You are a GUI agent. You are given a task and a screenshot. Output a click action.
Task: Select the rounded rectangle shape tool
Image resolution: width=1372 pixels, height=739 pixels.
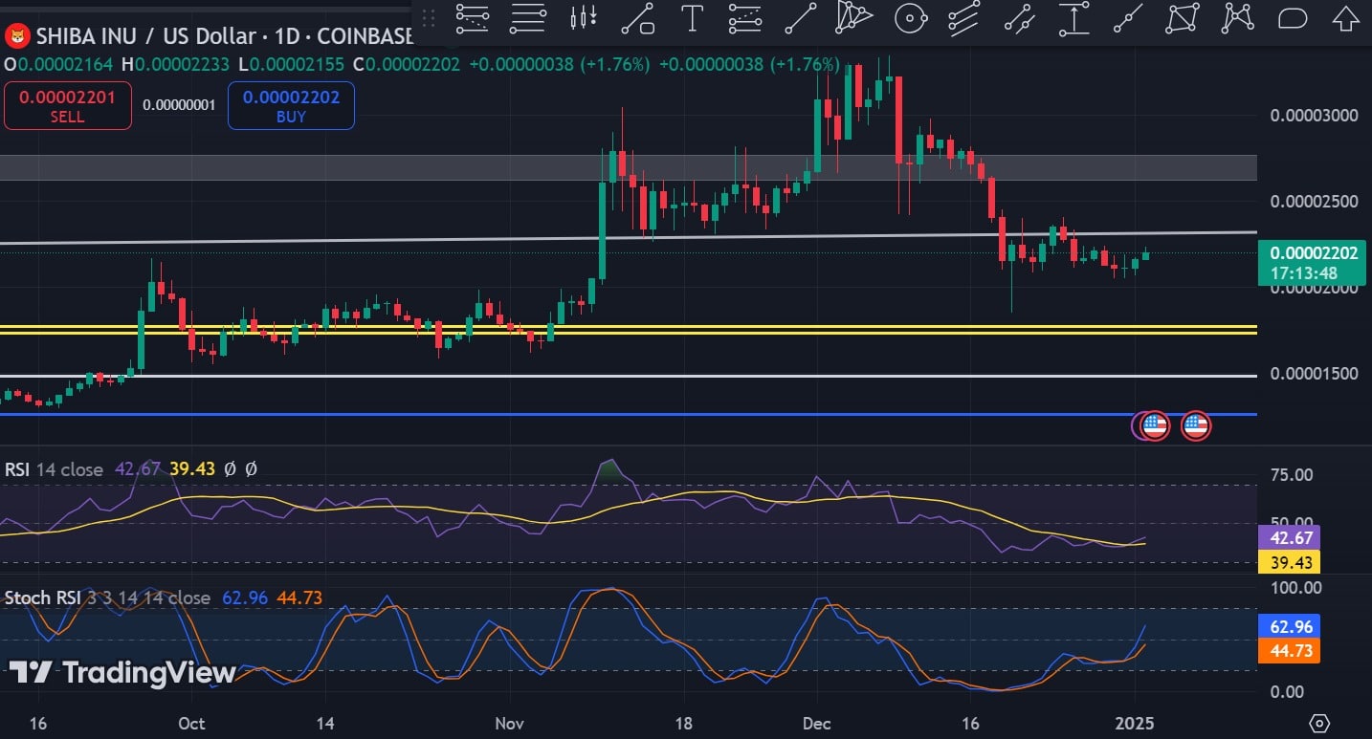point(1293,17)
